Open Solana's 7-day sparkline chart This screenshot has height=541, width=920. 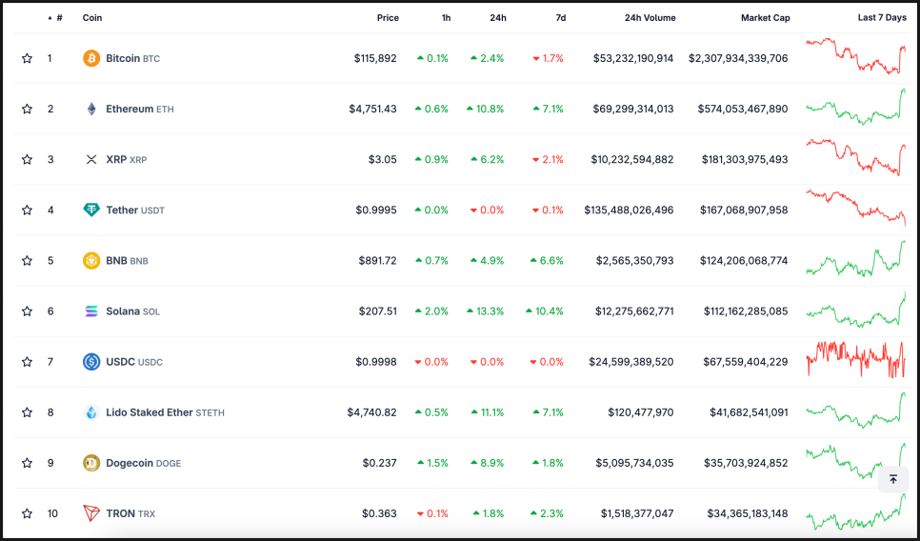[x=856, y=309]
